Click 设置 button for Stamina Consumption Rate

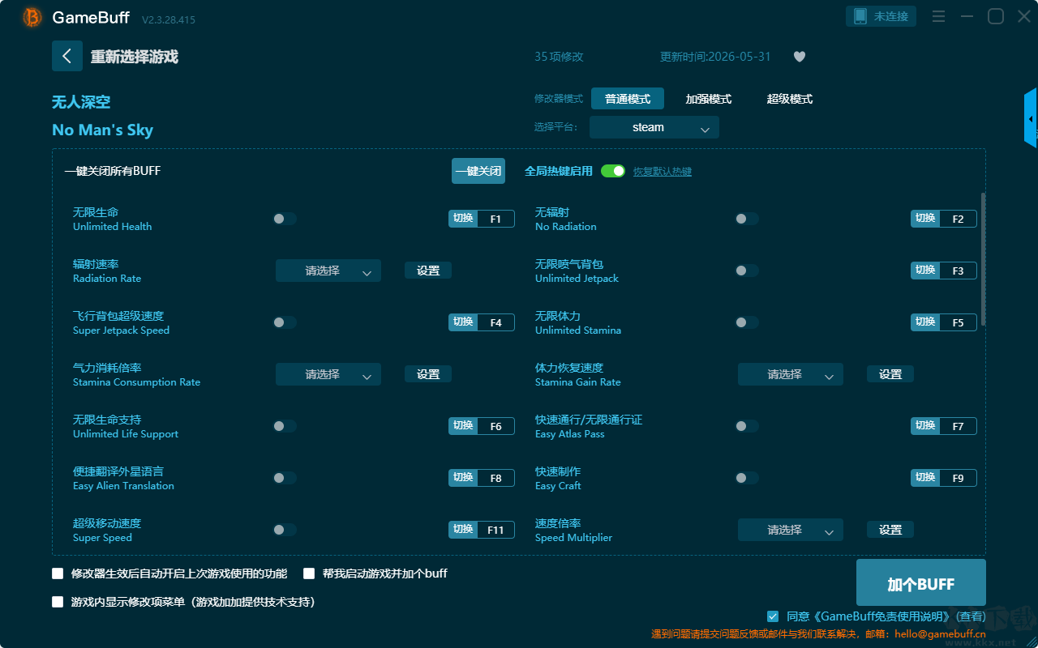coord(428,374)
